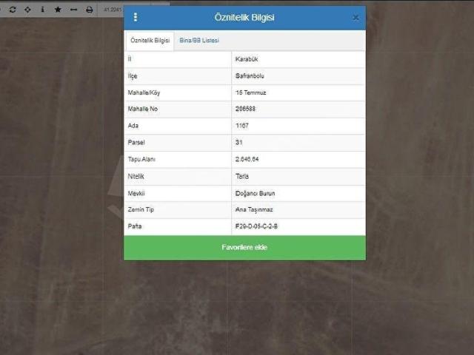Image resolution: width=474 pixels, height=355 pixels.
Task: Click the dialog title 'Öznitelik Bilgisi' in the header
Action: tap(244, 17)
